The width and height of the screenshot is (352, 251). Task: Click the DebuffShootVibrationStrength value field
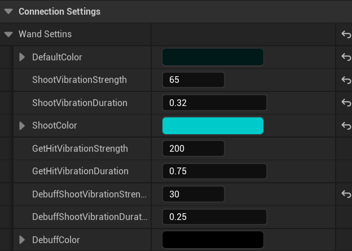coord(193,194)
